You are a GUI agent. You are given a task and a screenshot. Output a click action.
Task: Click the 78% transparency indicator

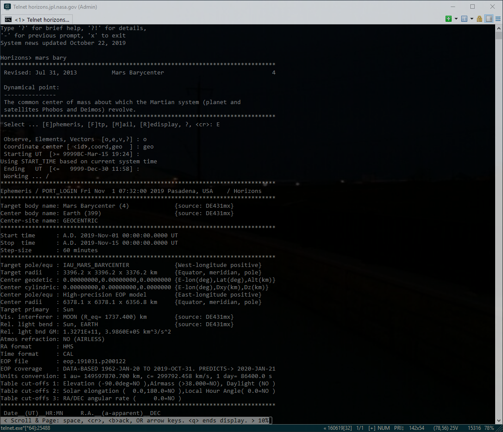(489, 428)
